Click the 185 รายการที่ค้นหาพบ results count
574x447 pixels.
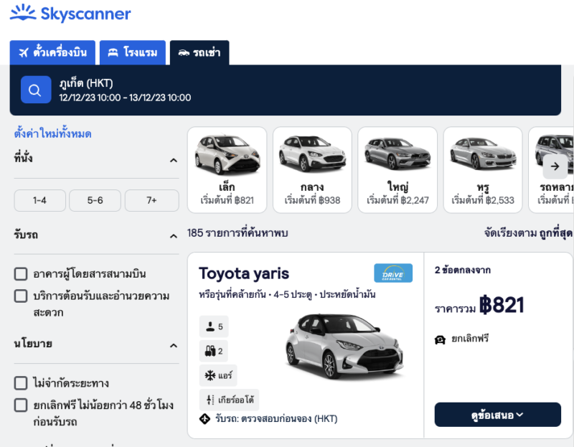click(x=237, y=233)
